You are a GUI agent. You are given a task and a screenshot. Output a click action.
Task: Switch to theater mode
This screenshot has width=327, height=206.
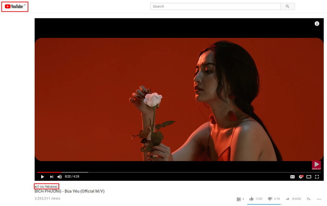coord(309,177)
